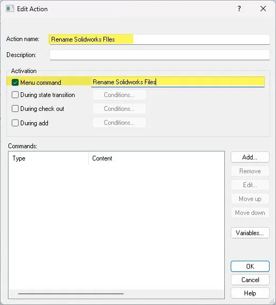Click Add... to add a command
This screenshot has width=276, height=305.
pos(250,157)
